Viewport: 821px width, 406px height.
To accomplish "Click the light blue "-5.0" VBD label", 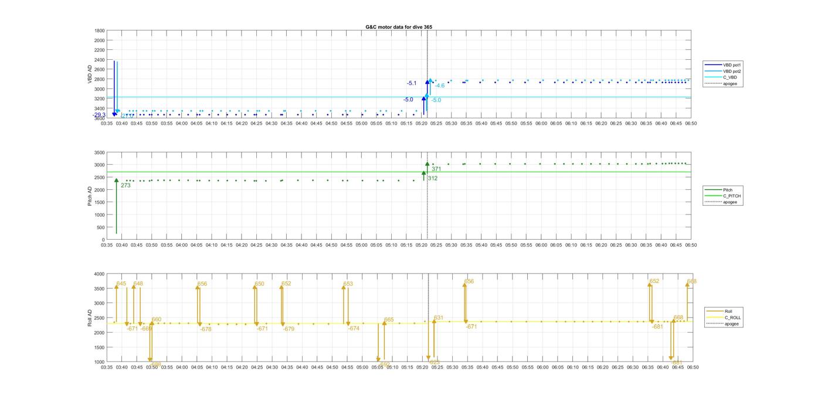I will point(436,101).
